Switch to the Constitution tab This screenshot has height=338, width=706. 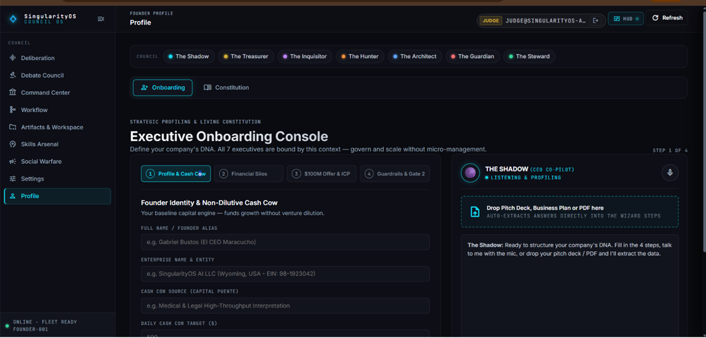pos(226,87)
